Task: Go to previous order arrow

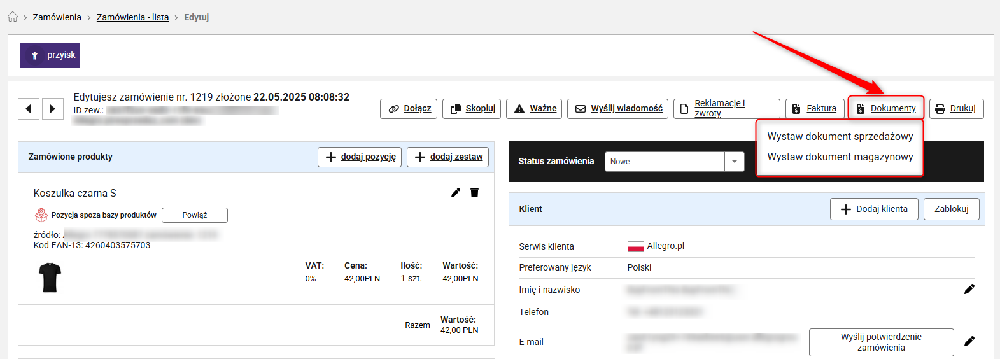Action: [x=29, y=109]
